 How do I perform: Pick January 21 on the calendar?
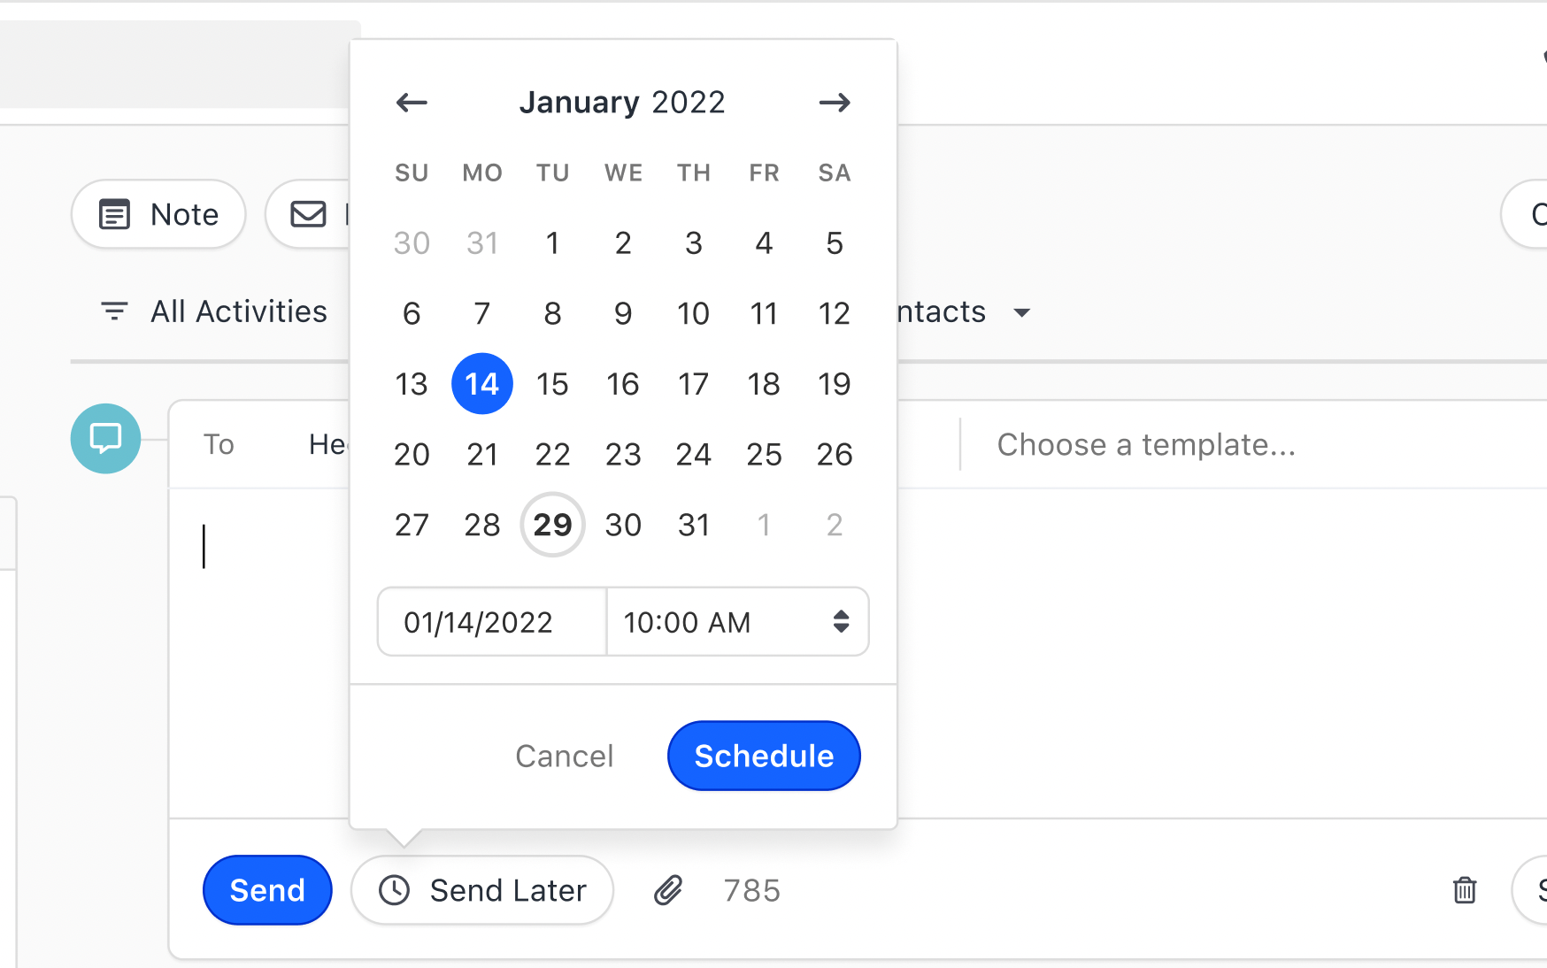[482, 455]
